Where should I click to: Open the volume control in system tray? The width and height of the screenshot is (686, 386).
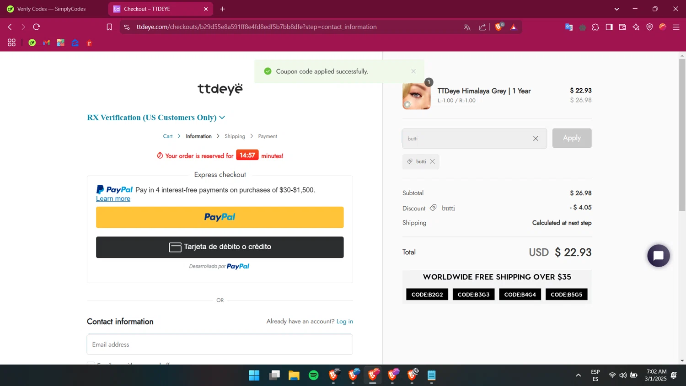click(x=623, y=375)
